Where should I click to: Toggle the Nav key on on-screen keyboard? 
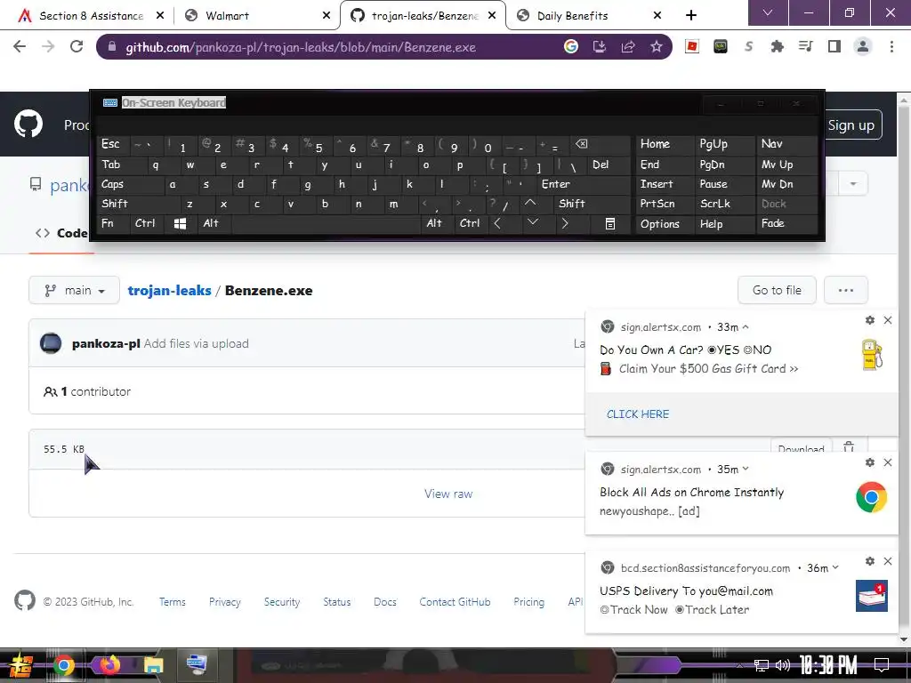786,144
